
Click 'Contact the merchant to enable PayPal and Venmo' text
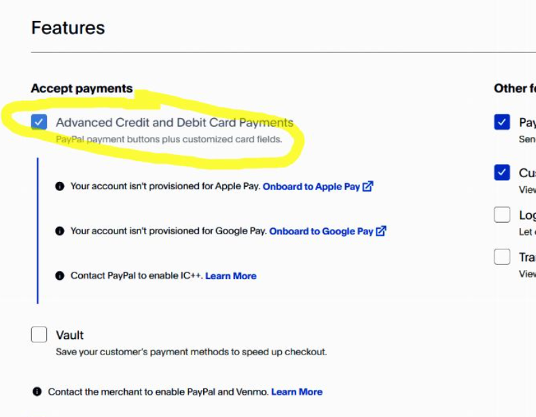[x=158, y=392]
